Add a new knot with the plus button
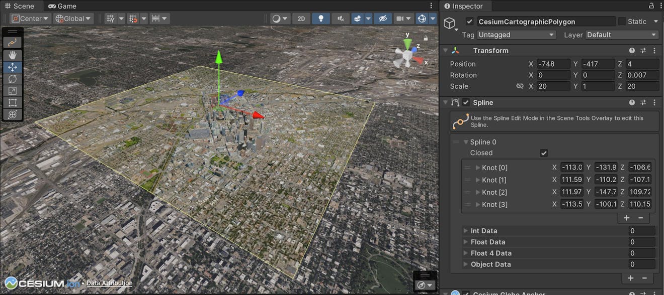664x295 pixels. (626, 218)
